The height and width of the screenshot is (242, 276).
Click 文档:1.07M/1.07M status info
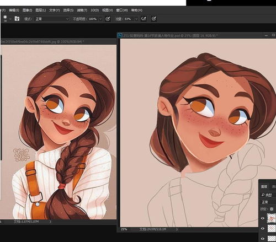(26, 222)
